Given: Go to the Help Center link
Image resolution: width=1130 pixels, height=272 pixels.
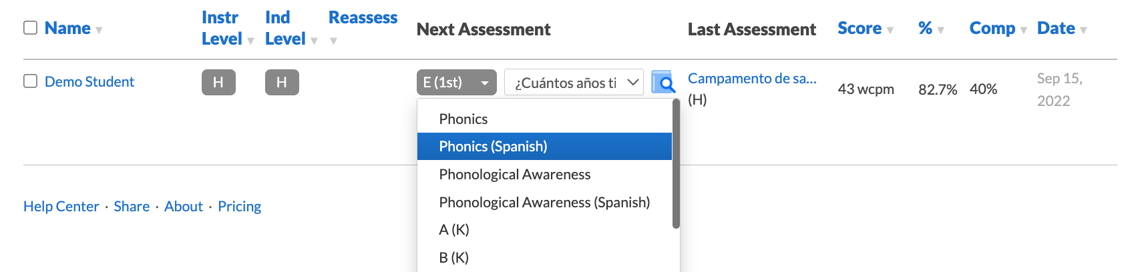Looking at the screenshot, I should pos(61,206).
